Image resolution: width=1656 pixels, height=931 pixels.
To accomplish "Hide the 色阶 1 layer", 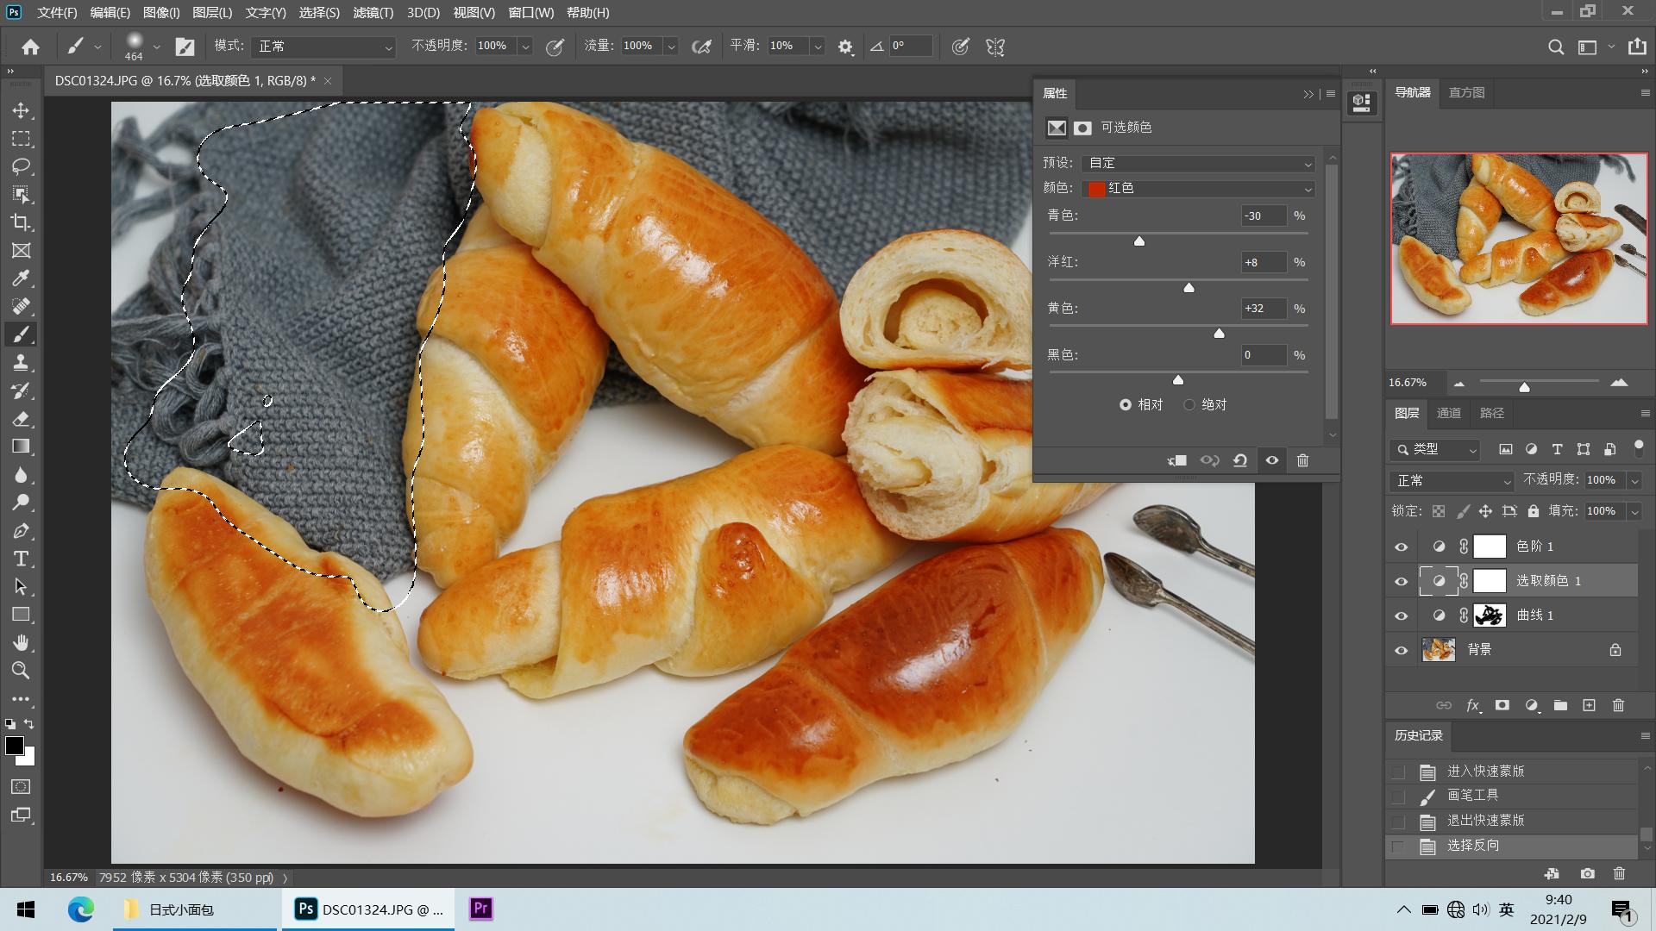I will (x=1401, y=547).
